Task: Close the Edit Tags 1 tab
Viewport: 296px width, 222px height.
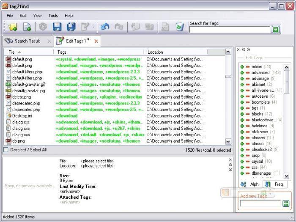Action: [96, 41]
